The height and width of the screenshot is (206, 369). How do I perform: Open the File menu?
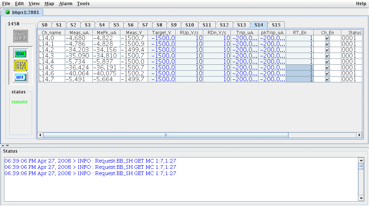[x=6, y=4]
